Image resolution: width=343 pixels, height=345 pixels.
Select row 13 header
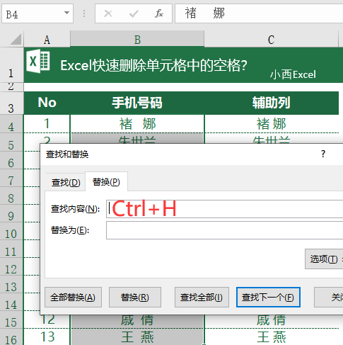click(11, 284)
